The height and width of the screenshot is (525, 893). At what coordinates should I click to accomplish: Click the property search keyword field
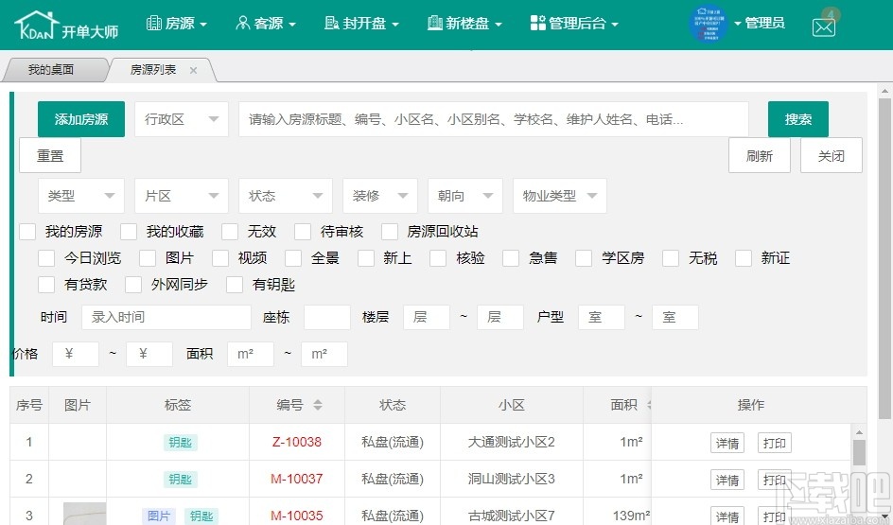coord(493,119)
